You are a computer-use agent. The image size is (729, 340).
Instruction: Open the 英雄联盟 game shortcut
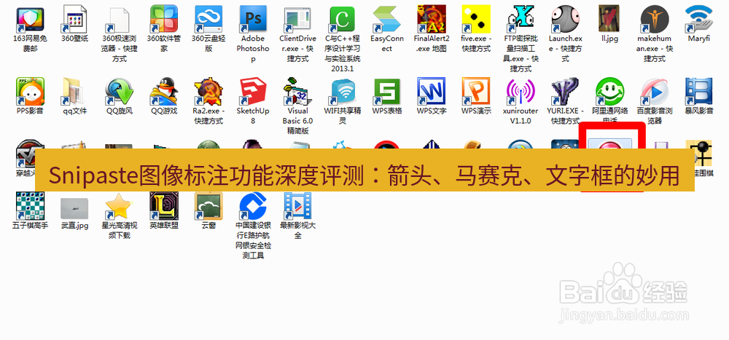pos(164,206)
